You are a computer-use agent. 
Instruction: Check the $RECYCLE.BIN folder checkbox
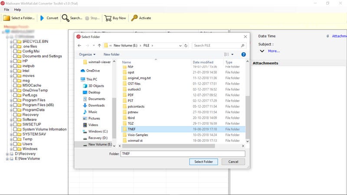(x=15, y=42)
